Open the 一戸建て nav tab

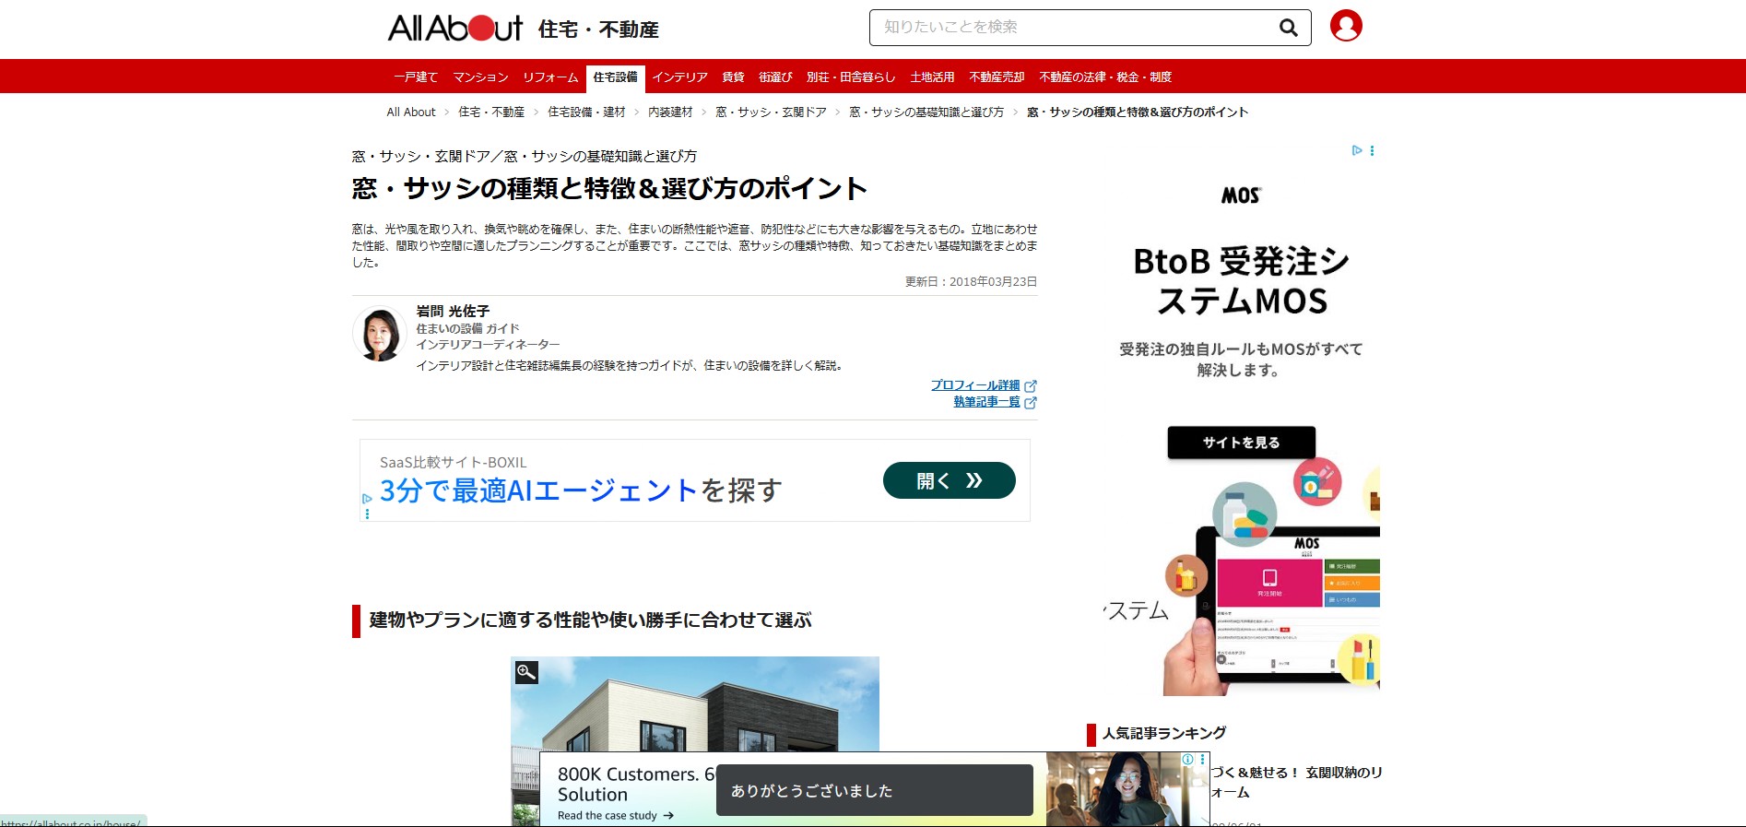416,77
